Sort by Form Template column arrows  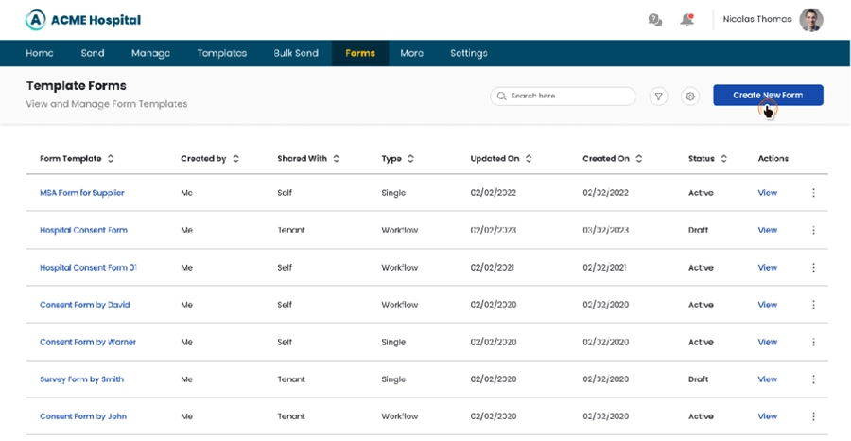(111, 159)
